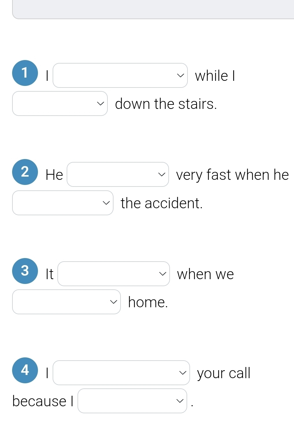Click the question number 3 badge
The height and width of the screenshot is (443, 294).
point(25,271)
